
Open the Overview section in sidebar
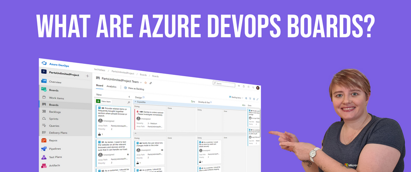pos(55,82)
